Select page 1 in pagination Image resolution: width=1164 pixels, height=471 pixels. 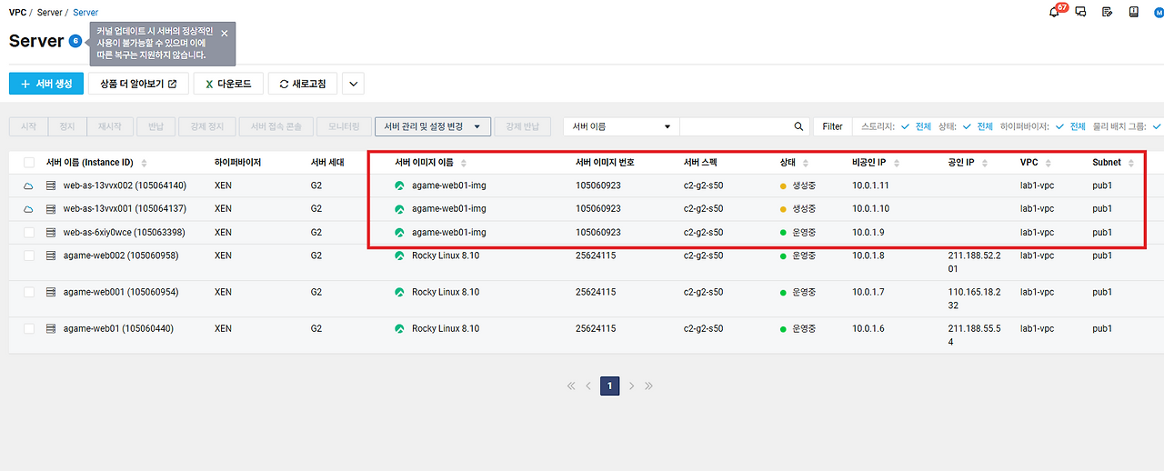point(609,386)
